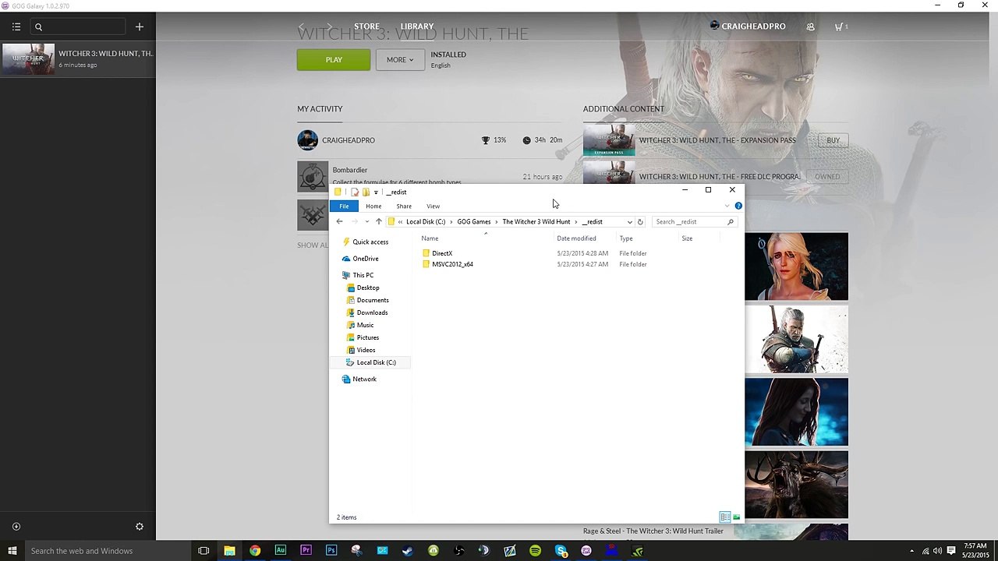998x561 pixels.
Task: Open the friends icon in GOG Galaxy header
Action: coord(811,26)
